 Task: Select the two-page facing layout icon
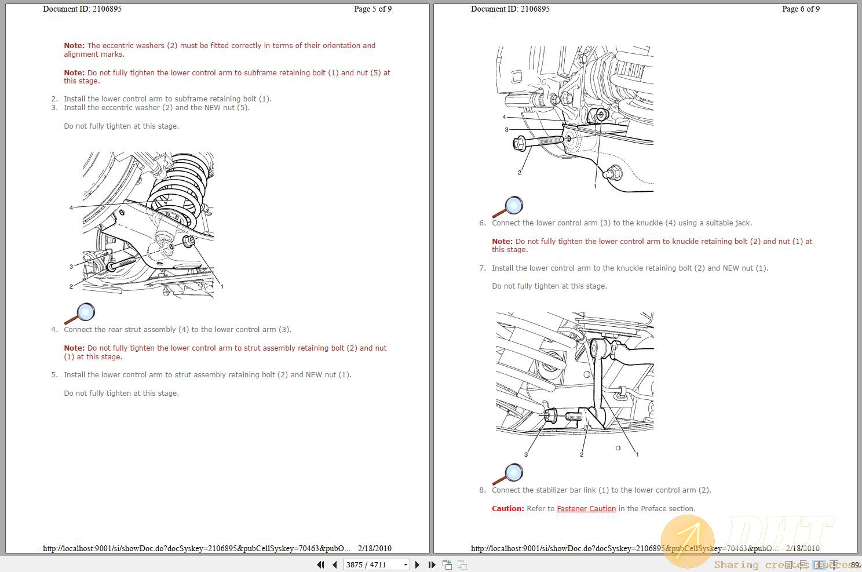[819, 565]
